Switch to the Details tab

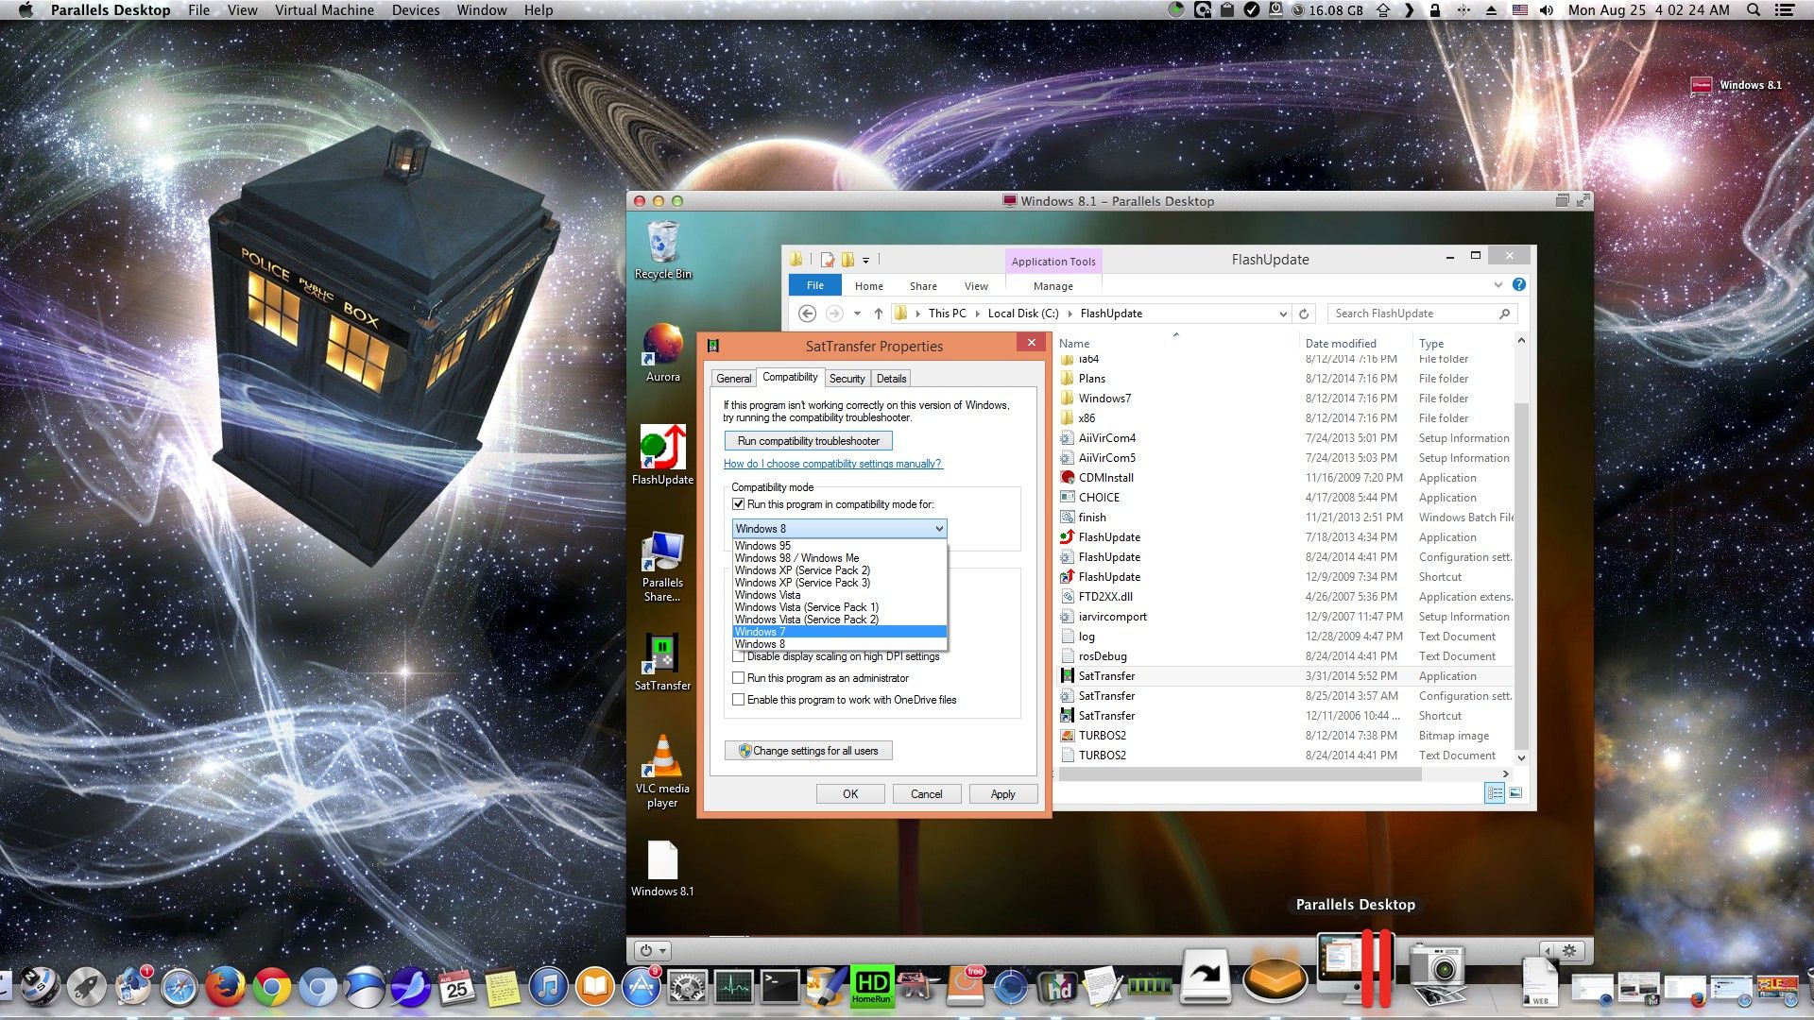[891, 379]
